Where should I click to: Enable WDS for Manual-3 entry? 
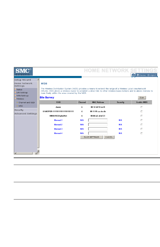(x=141, y=129)
